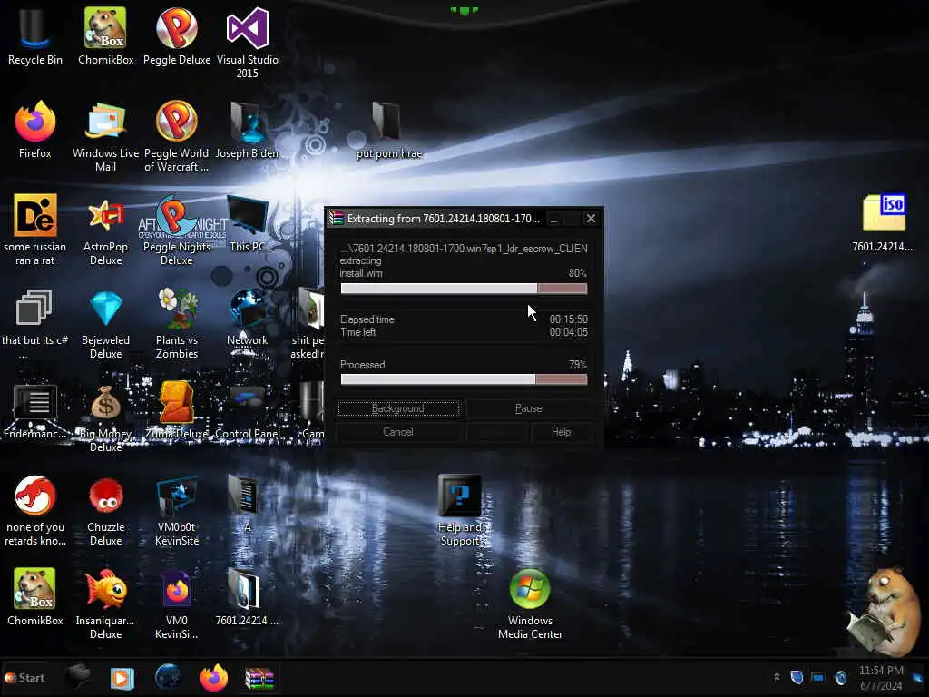Click WinRAR icon in dialog title bar

(x=337, y=218)
